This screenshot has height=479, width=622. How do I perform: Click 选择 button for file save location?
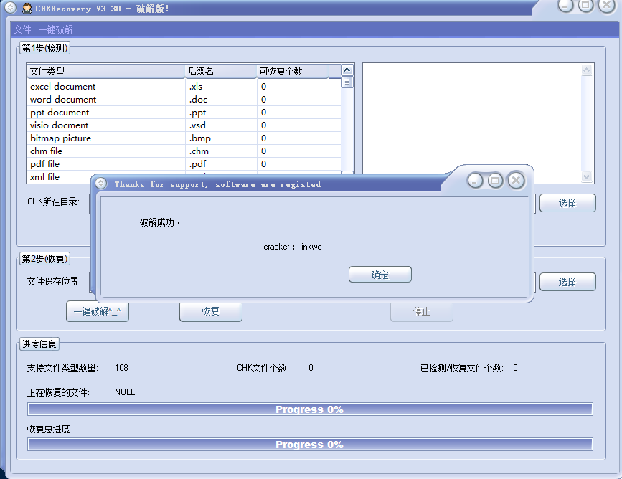(x=567, y=282)
